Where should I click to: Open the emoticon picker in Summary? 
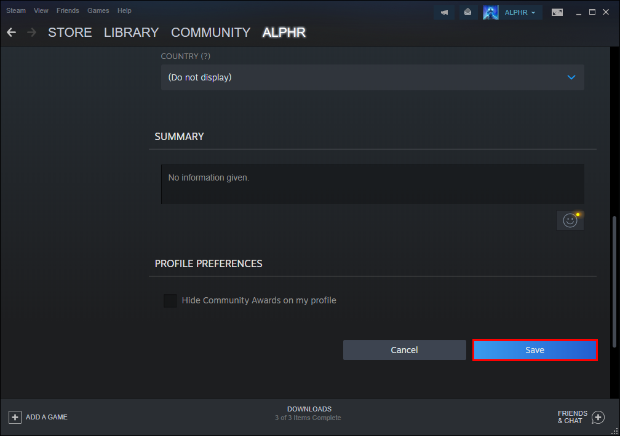click(570, 220)
